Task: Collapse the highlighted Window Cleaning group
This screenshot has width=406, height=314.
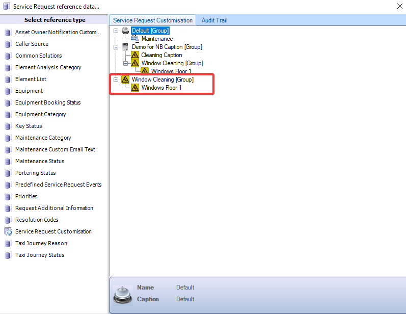Action: pyautogui.click(x=116, y=80)
